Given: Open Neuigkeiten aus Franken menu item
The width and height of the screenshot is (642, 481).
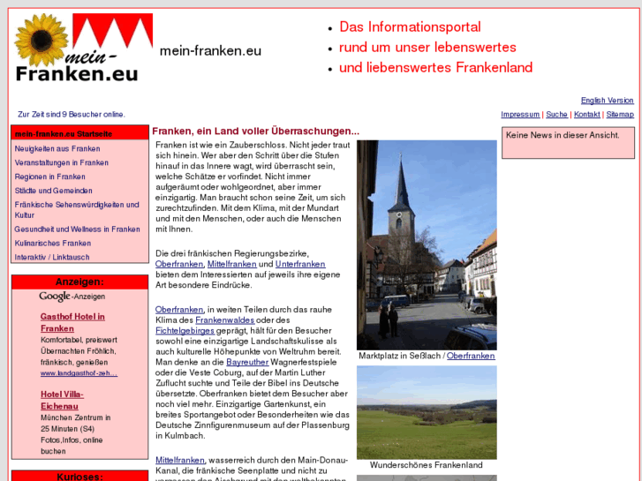Looking at the screenshot, I should (57, 148).
